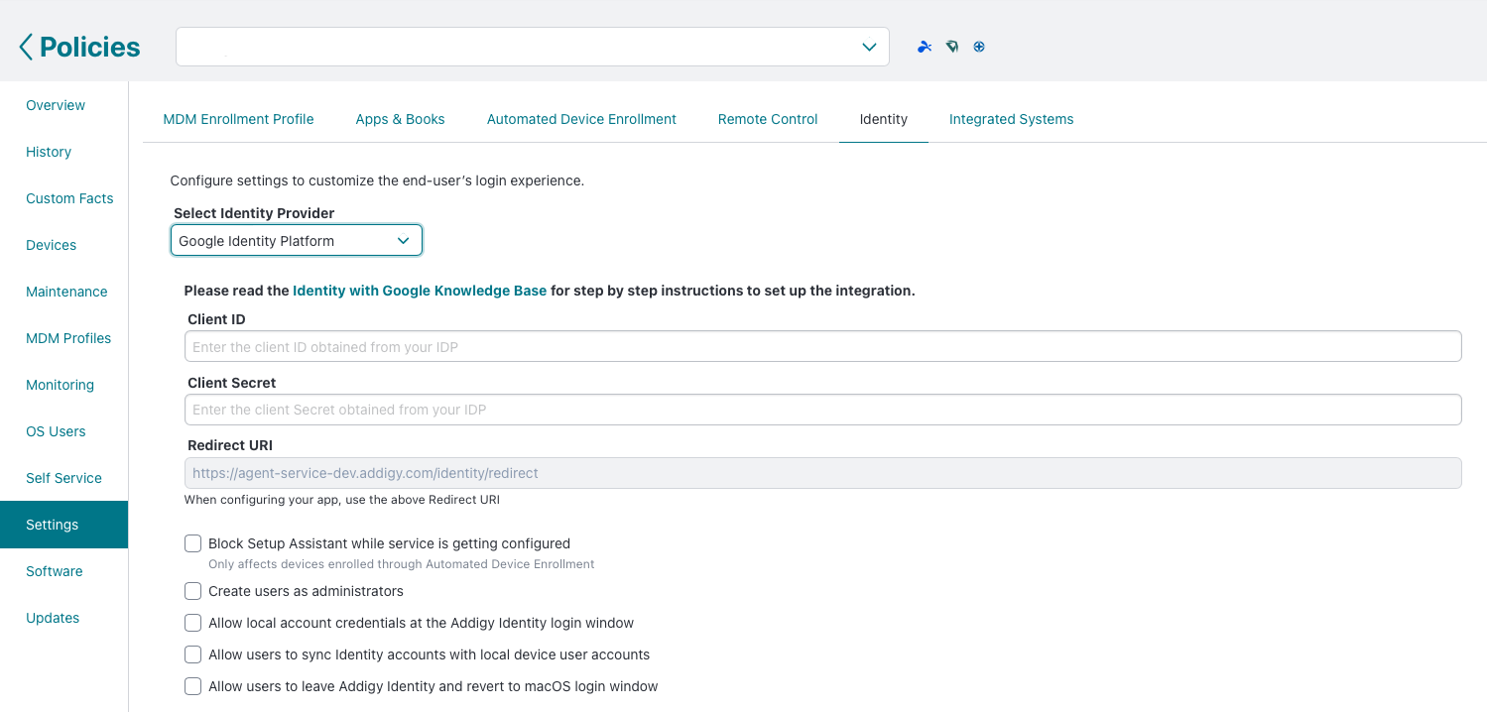The width and height of the screenshot is (1487, 712).
Task: Switch to the Apps & Books tab
Action: click(x=400, y=119)
